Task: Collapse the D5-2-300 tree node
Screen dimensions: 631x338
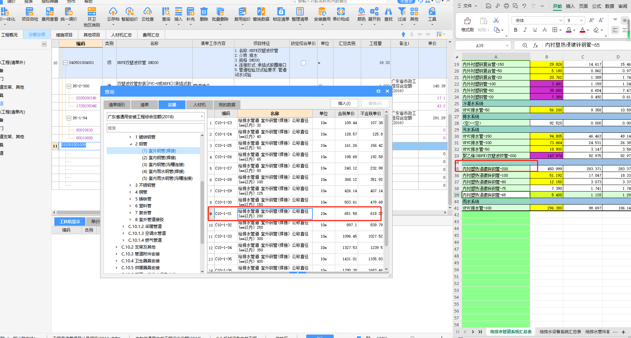Action: tap(69, 86)
